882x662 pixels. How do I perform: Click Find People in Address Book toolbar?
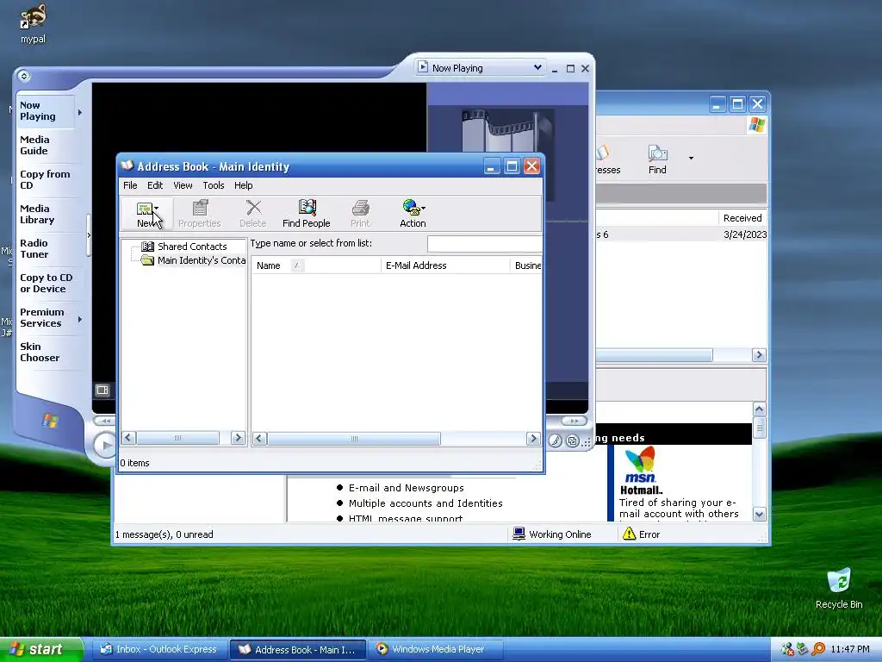(x=306, y=214)
